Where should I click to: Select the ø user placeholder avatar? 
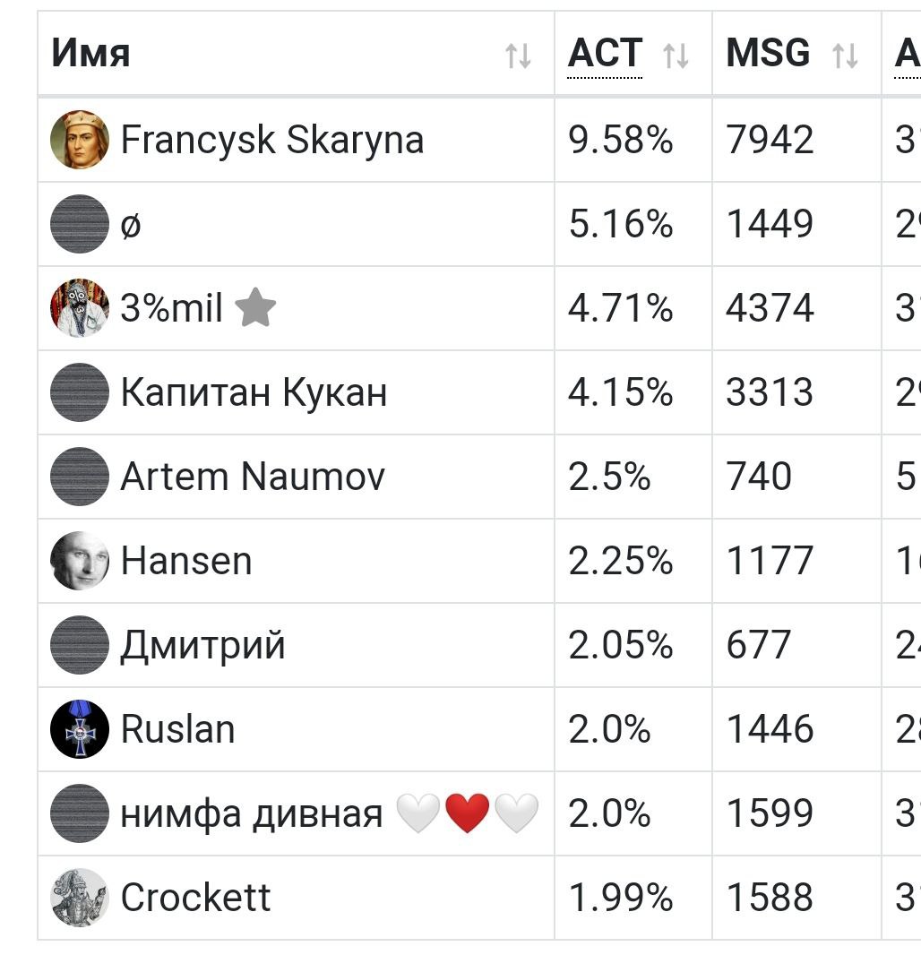point(80,224)
